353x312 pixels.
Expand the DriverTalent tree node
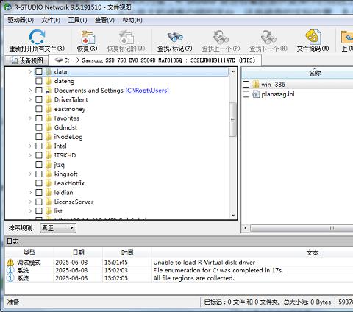pyautogui.click(x=30, y=99)
